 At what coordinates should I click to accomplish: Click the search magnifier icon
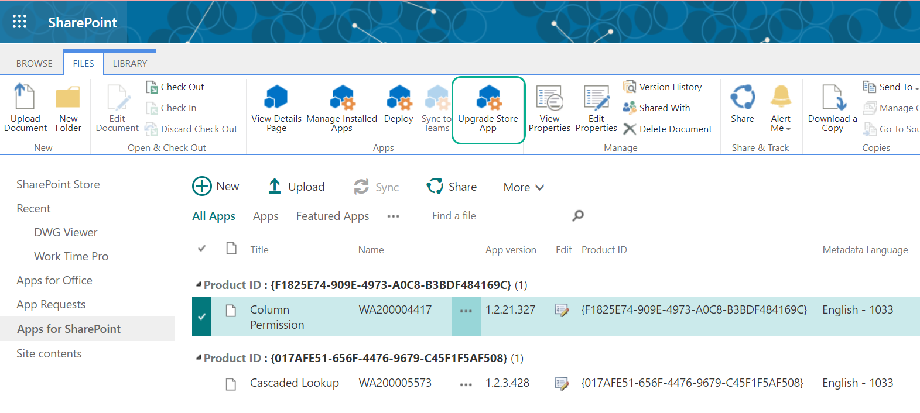[578, 215]
